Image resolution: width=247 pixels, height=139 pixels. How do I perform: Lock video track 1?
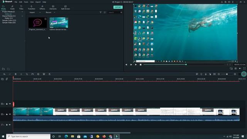point(7,114)
